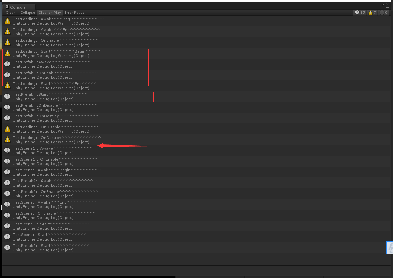Click info icon of TestScene1 OnEnable entry
The height and width of the screenshot is (278, 393).
[x=7, y=161]
